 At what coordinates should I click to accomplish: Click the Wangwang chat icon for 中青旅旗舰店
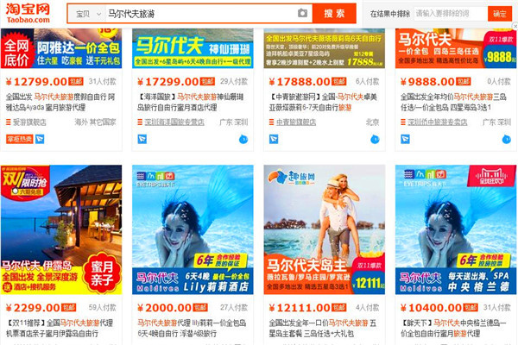375,140
